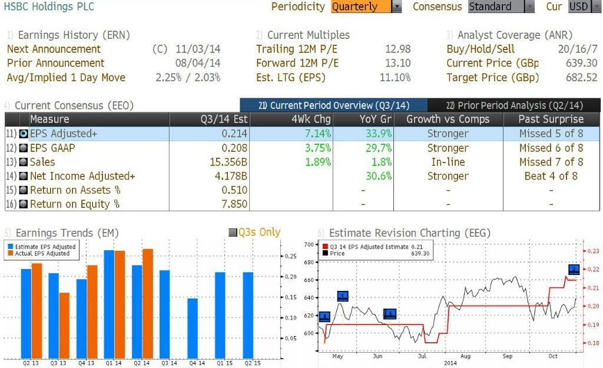The height and width of the screenshot is (368, 603).
Task: Click the blue event marker above the May price peak
Action: tap(343, 296)
